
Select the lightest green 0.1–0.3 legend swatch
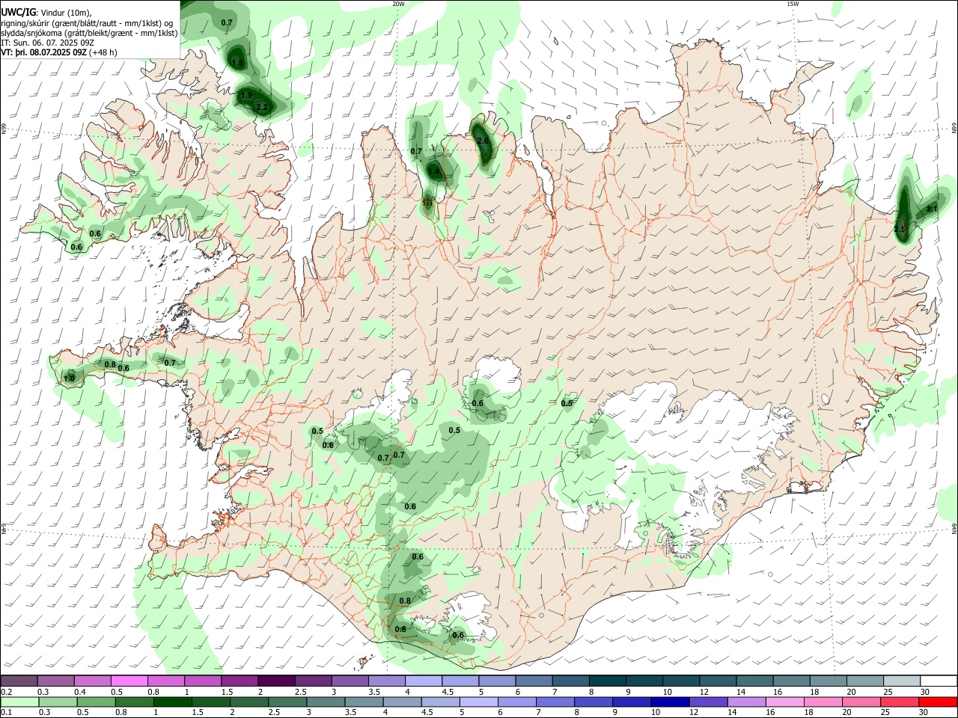tap(19, 702)
